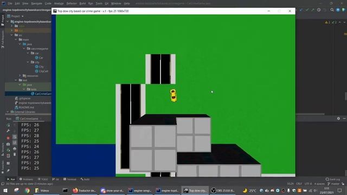
Task: Select CarCrimeGame test class in tree
Action: (x=41, y=94)
